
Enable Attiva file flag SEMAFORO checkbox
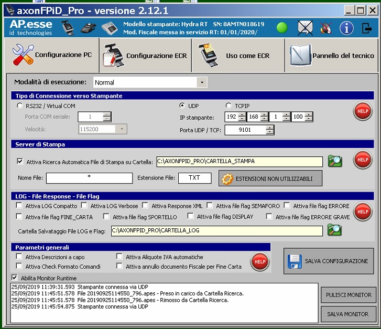(210, 206)
